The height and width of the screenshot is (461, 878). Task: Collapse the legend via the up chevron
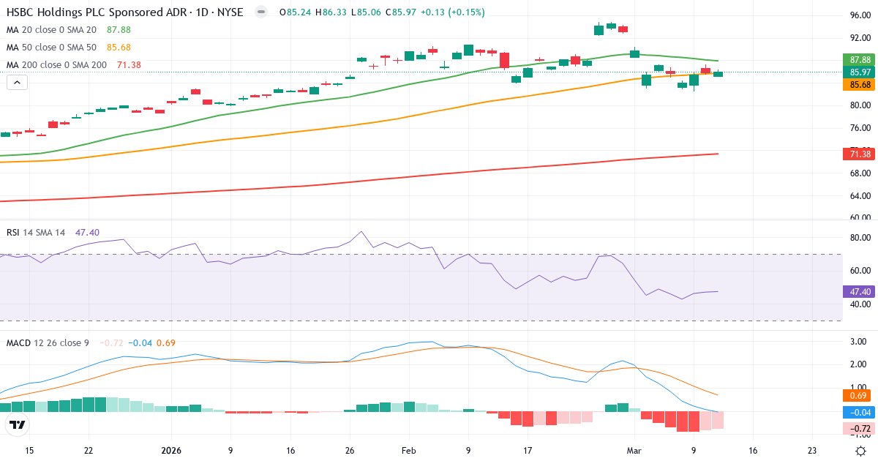pyautogui.click(x=16, y=82)
